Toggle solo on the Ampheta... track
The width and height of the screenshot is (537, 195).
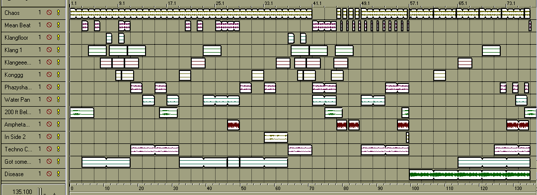click(58, 125)
